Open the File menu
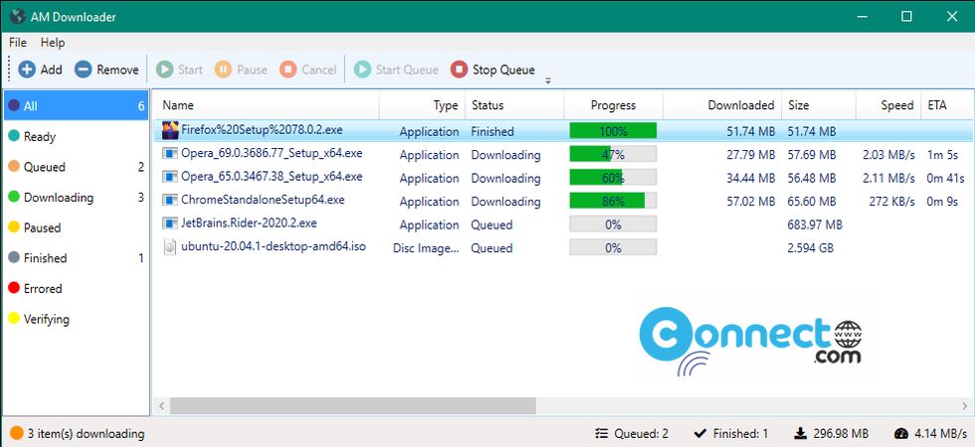This screenshot has width=975, height=447. pyautogui.click(x=18, y=42)
